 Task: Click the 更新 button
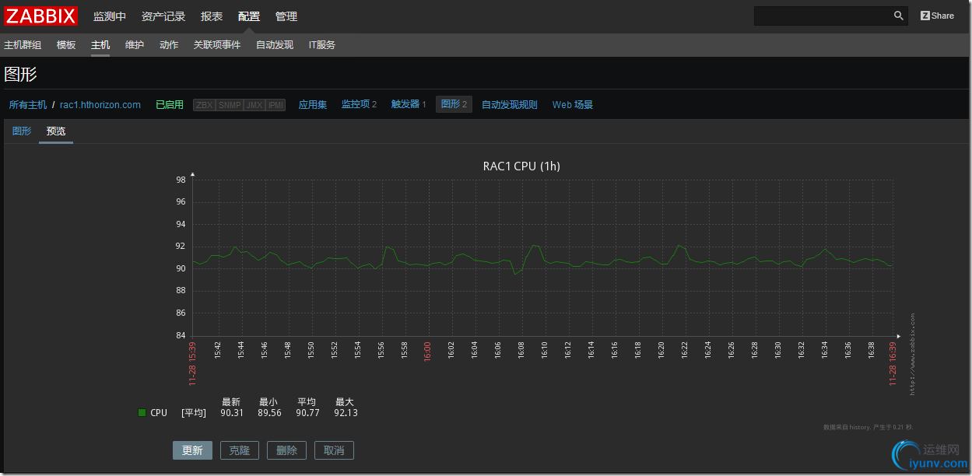pos(192,450)
